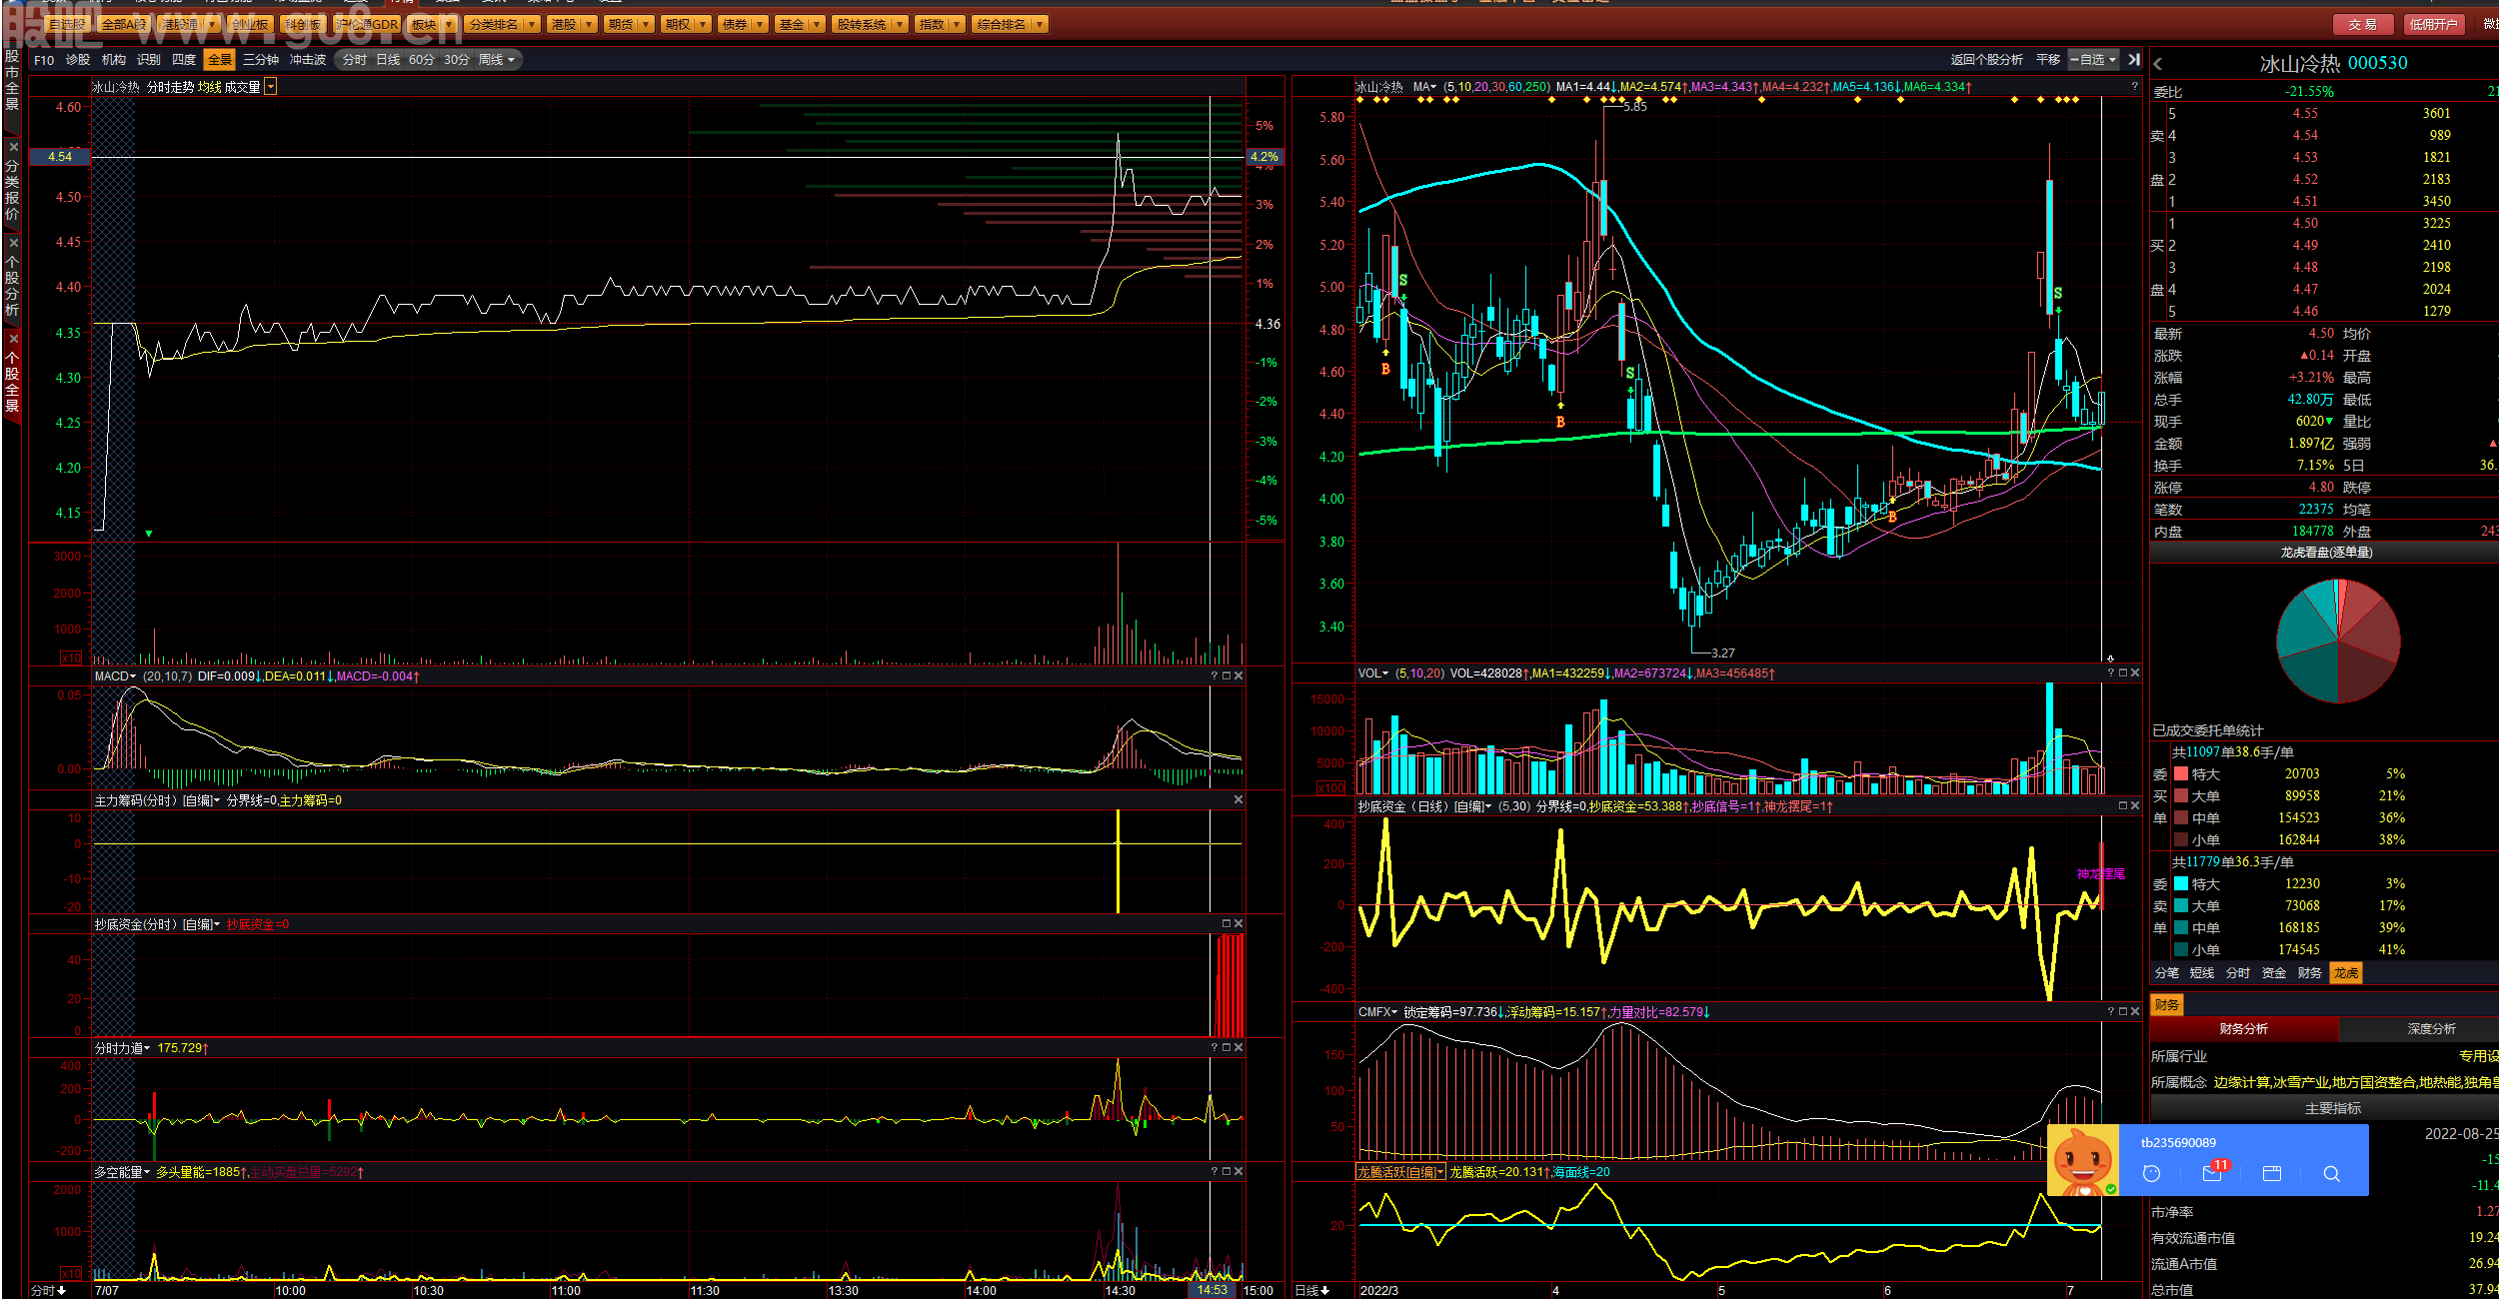Maximize the 多空能量 panel

[1227, 1172]
